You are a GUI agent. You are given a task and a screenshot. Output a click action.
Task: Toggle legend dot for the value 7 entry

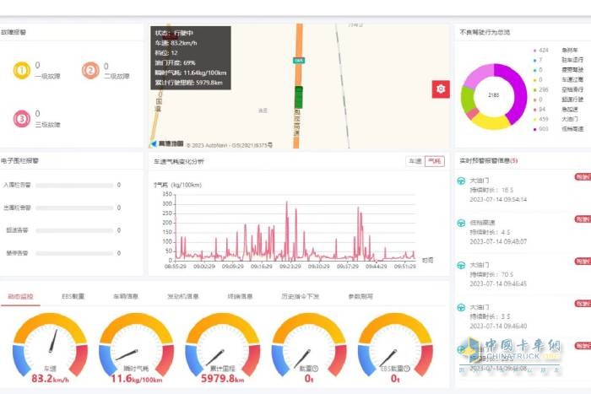[534, 60]
